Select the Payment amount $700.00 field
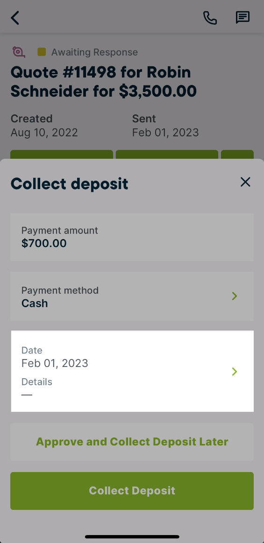264x543 pixels. [x=132, y=237]
